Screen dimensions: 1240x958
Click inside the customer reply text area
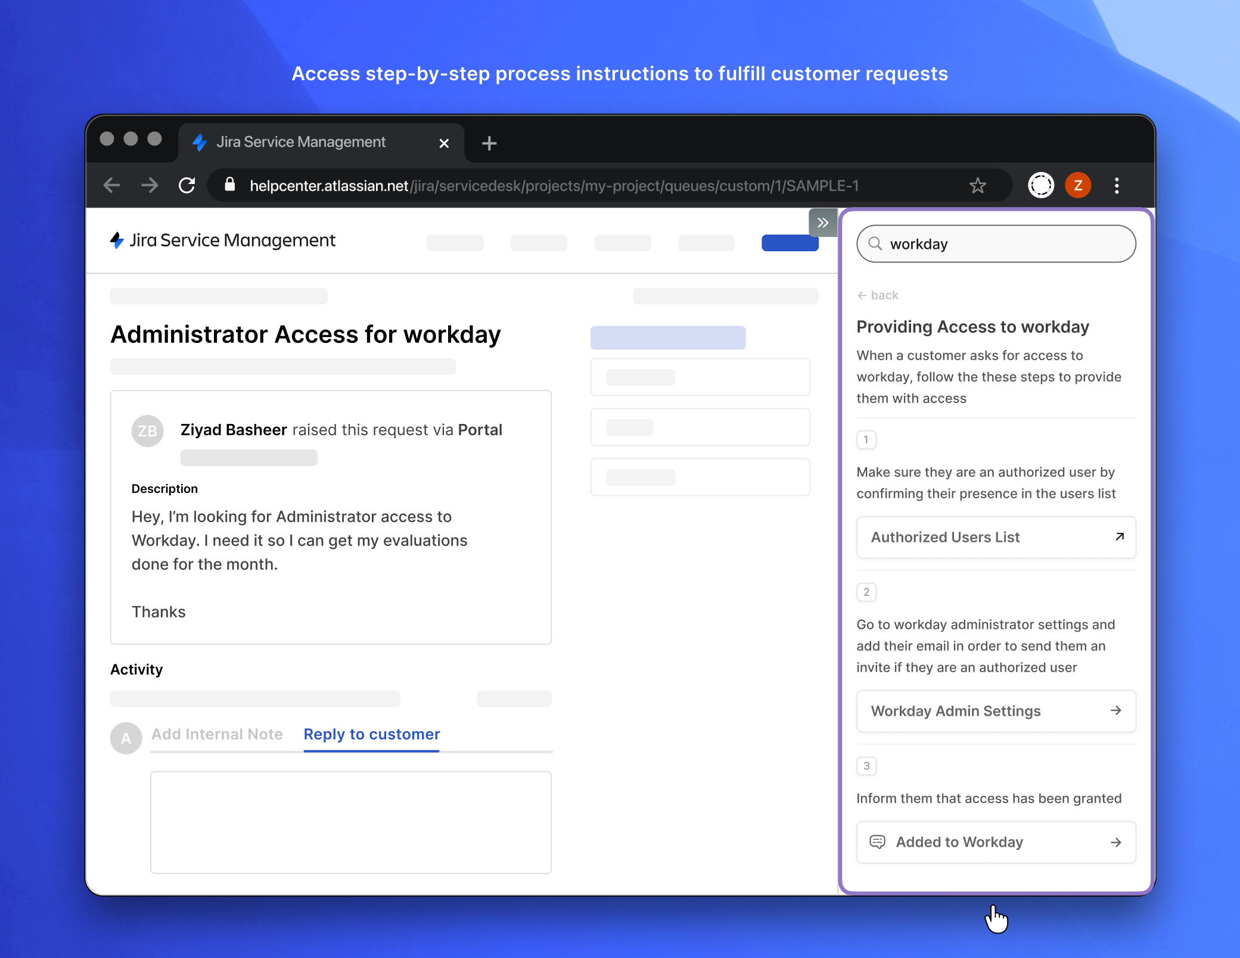[x=351, y=822]
